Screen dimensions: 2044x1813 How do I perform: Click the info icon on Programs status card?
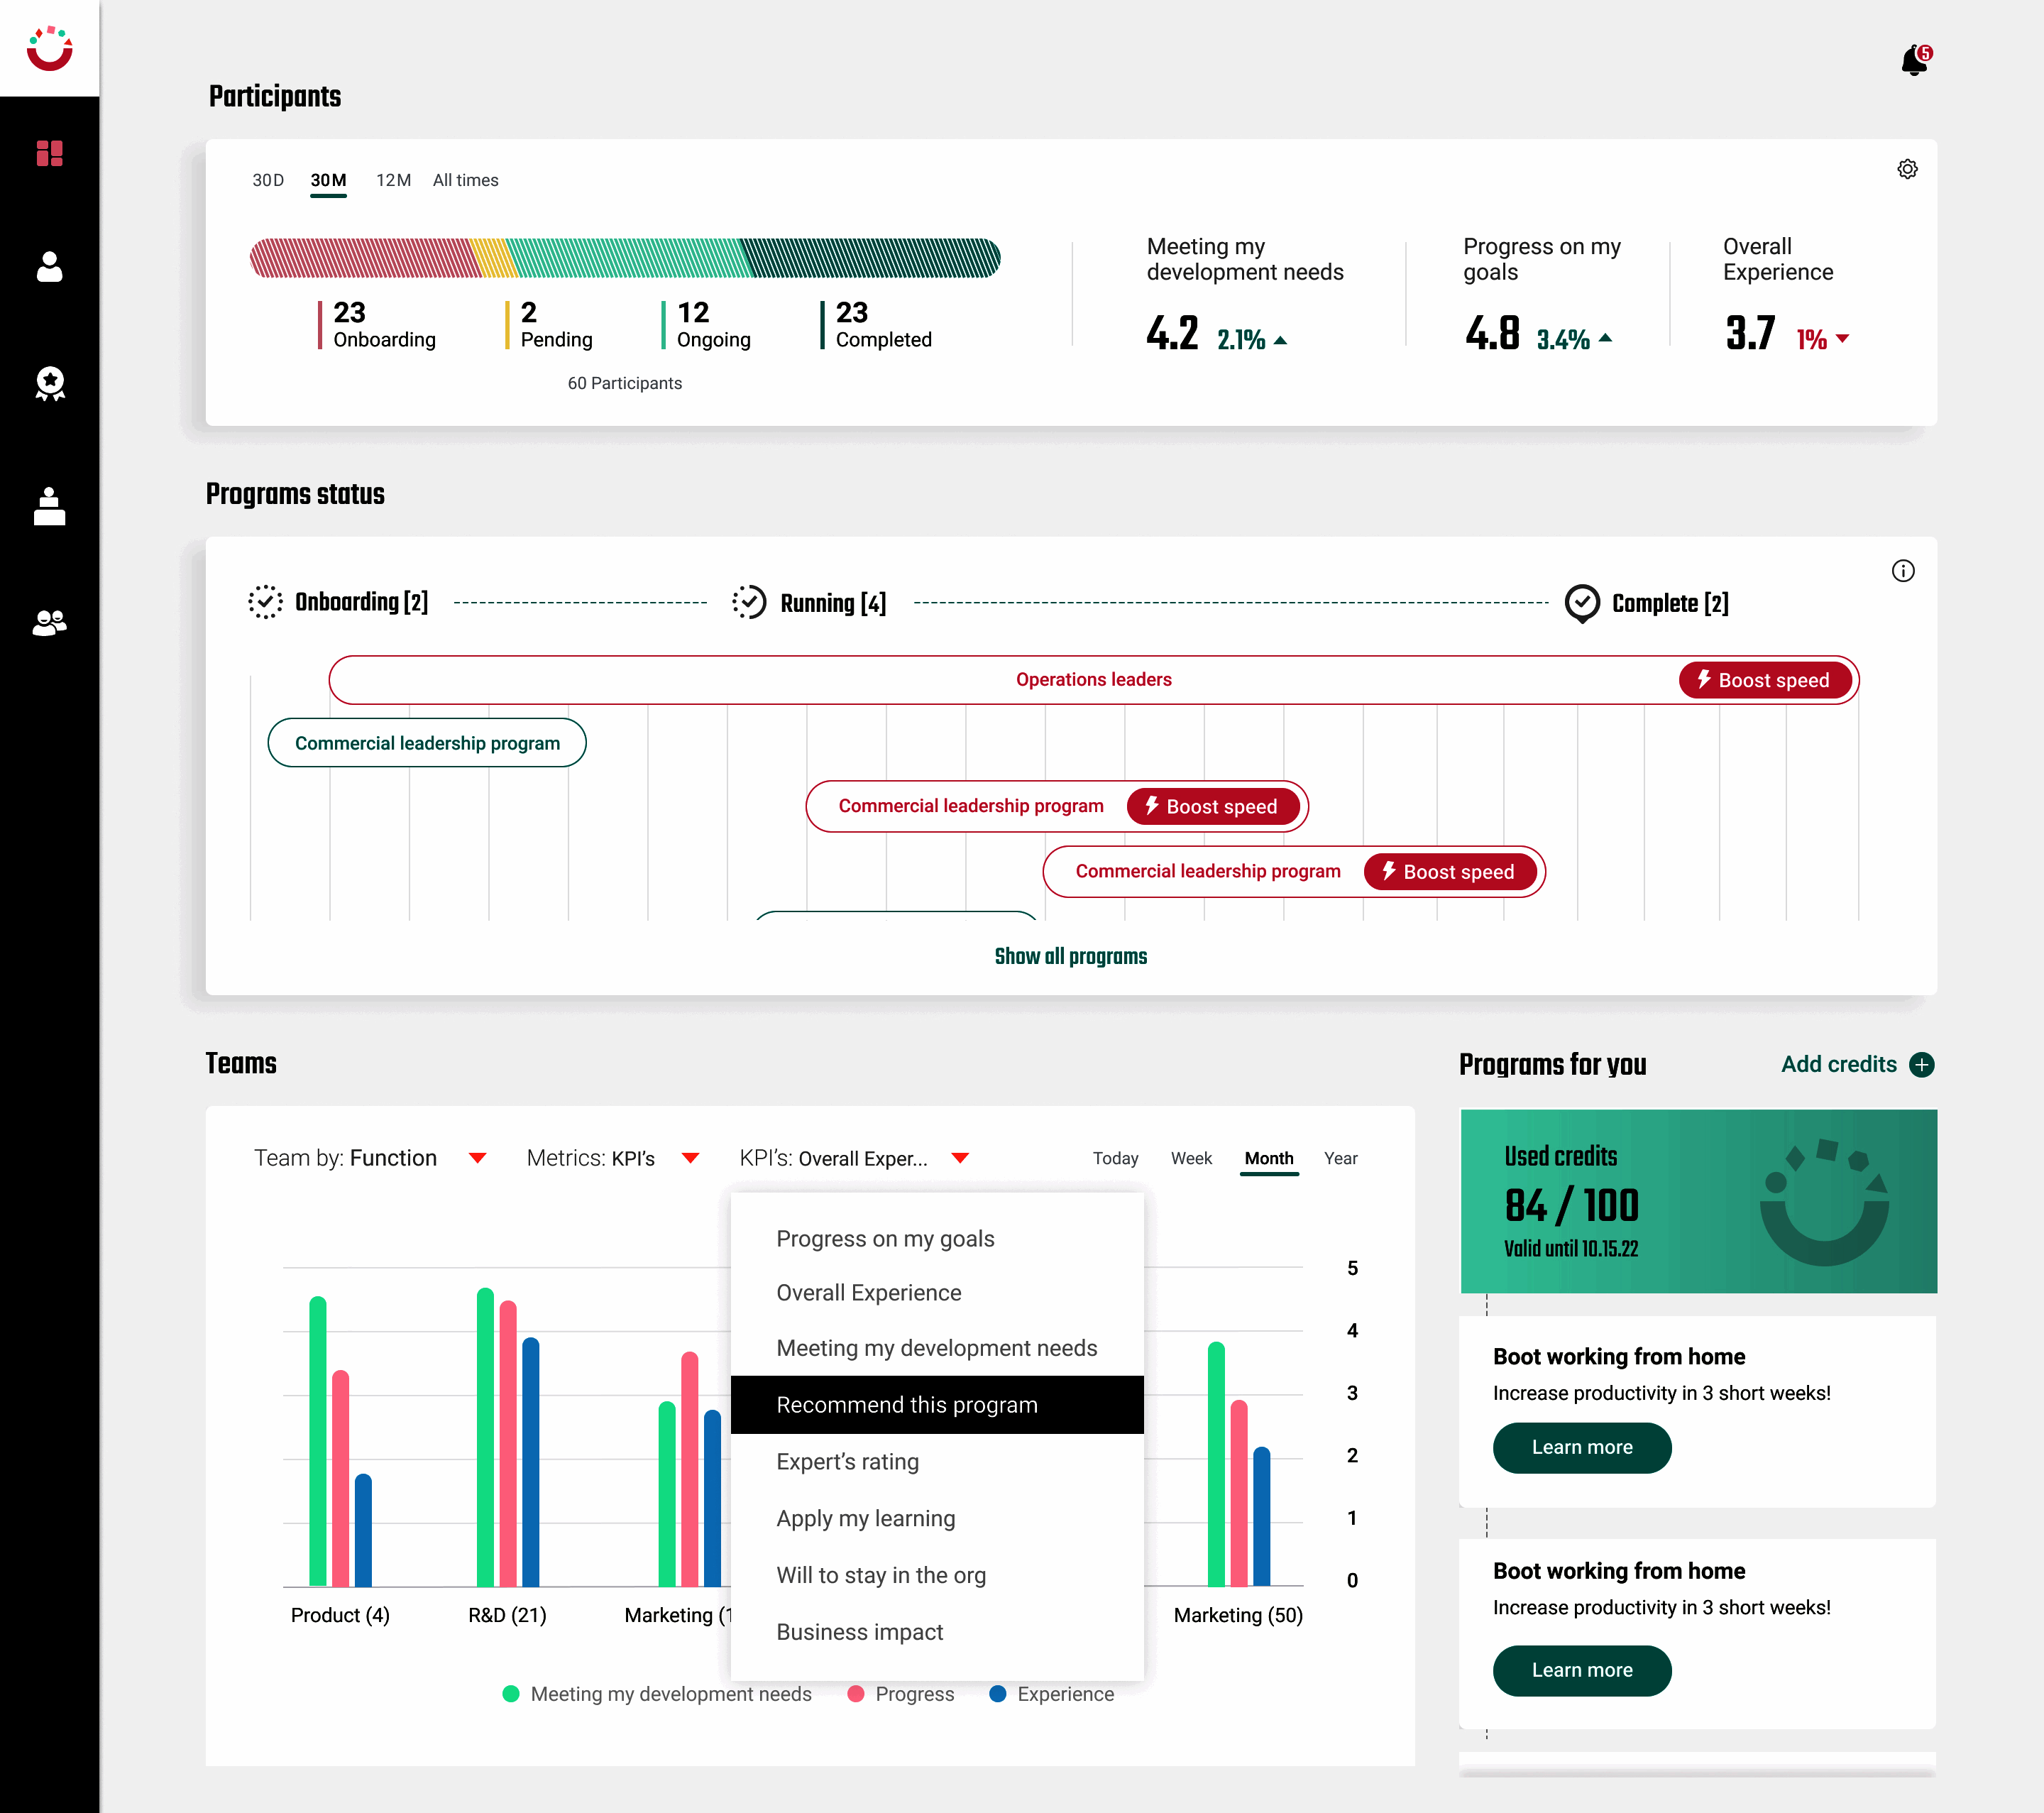pos(1904,571)
